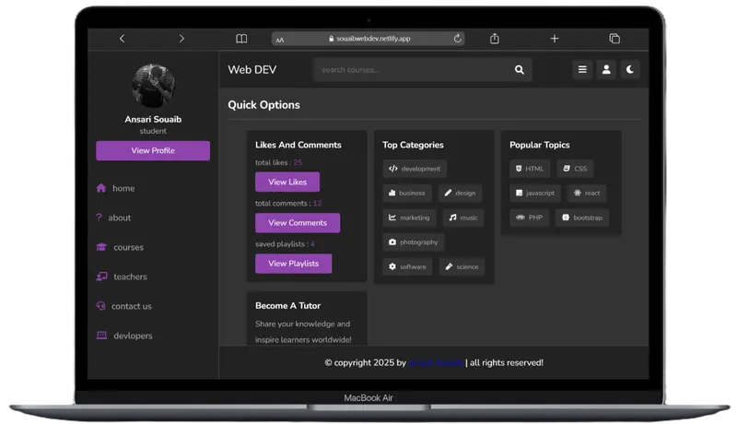Open the courses sidebar item
The height and width of the screenshot is (424, 737).
121,247
